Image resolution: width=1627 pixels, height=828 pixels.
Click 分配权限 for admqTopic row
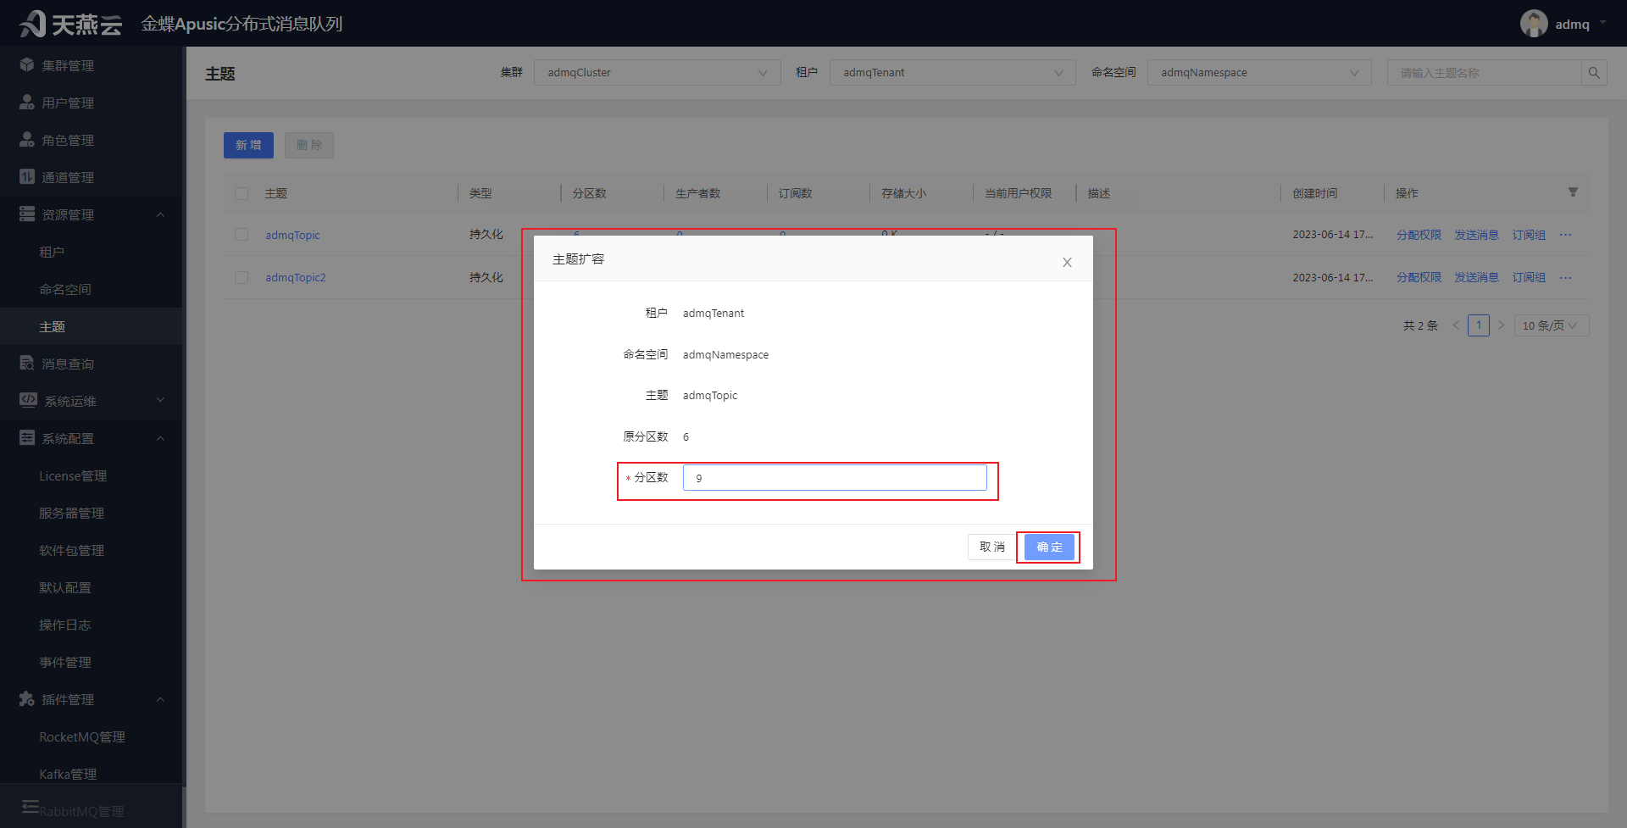pos(1419,235)
